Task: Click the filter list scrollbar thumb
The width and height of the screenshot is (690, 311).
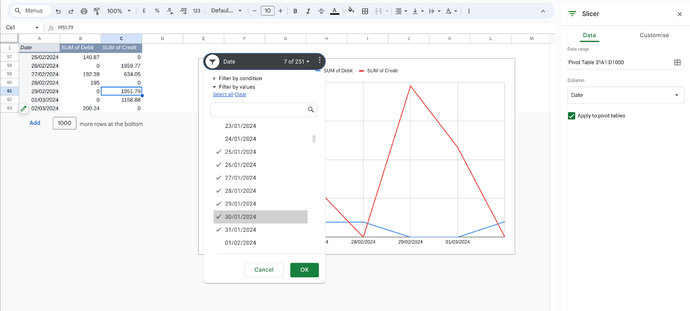Action: click(x=314, y=139)
